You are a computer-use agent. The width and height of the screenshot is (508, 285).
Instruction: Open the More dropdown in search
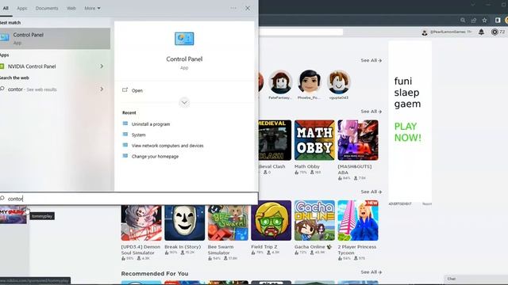coord(92,8)
